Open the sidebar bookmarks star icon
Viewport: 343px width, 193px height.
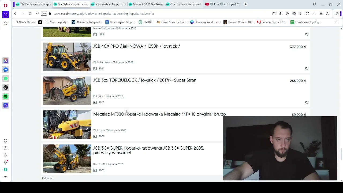click(5, 23)
